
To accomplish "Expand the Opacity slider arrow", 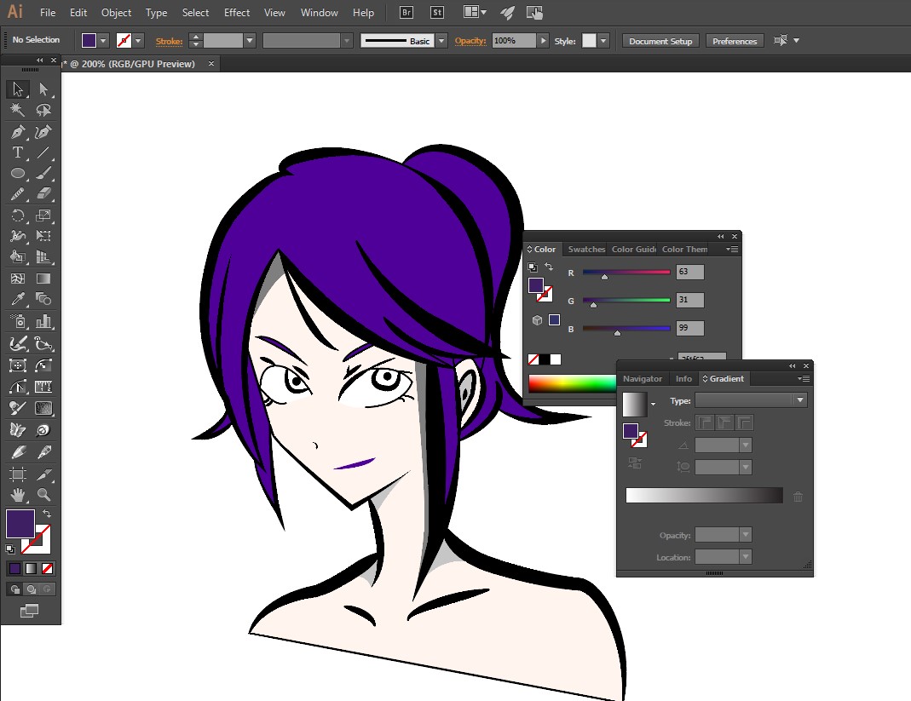I will pyautogui.click(x=543, y=41).
